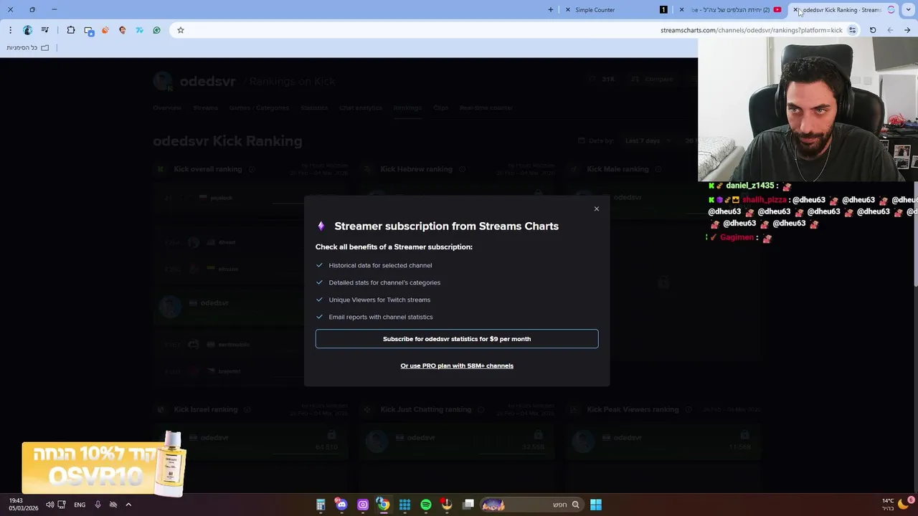Click 'Unique Viewers for Twitch streams' text
The height and width of the screenshot is (516, 918).
(379, 300)
